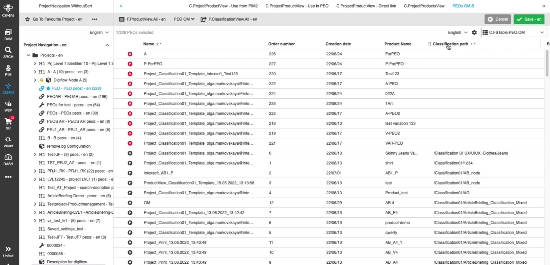The image size is (550, 265).
Task: Open the SRCH search module
Action: click(x=8, y=52)
